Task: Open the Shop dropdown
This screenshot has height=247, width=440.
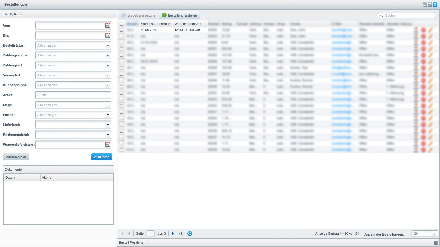Action: pos(108,105)
